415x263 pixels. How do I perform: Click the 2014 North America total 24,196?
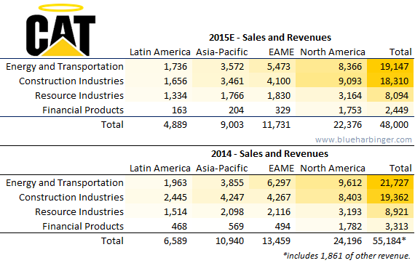[347, 240]
